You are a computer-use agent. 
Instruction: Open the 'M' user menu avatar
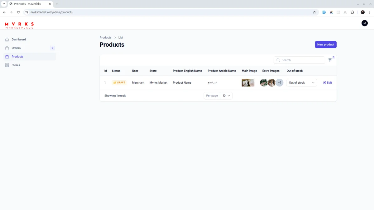[365, 23]
